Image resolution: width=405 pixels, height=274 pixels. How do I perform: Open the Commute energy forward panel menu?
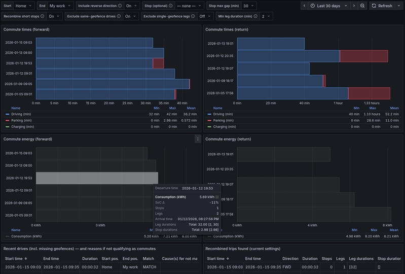198,139
